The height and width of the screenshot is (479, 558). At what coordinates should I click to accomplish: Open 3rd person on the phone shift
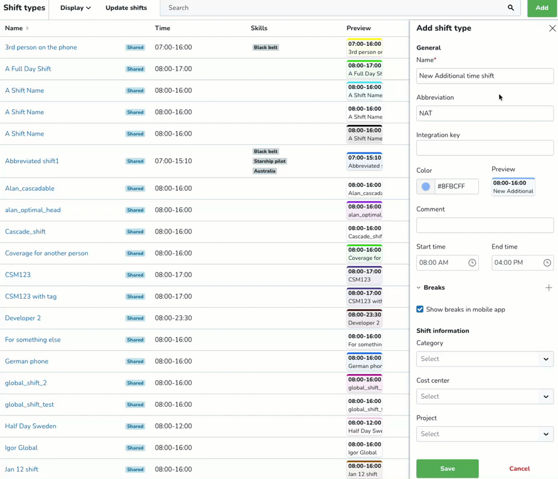click(x=41, y=47)
